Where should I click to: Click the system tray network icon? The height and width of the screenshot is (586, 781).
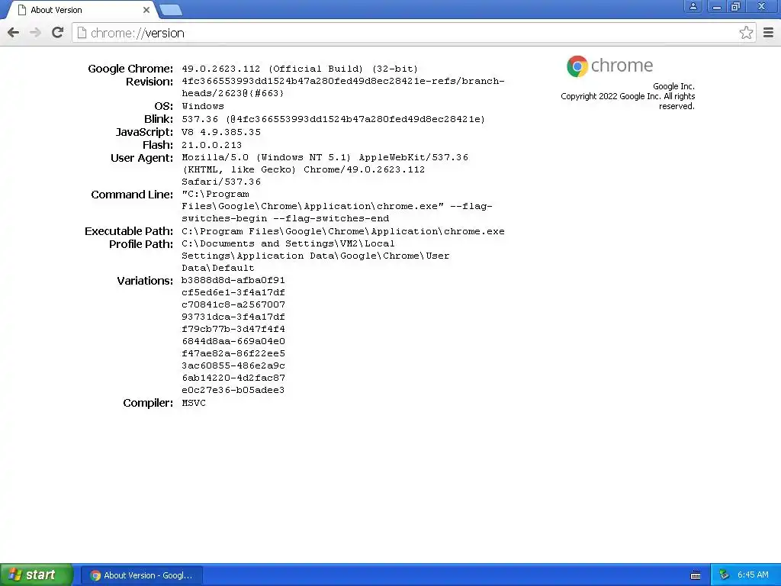(725, 575)
